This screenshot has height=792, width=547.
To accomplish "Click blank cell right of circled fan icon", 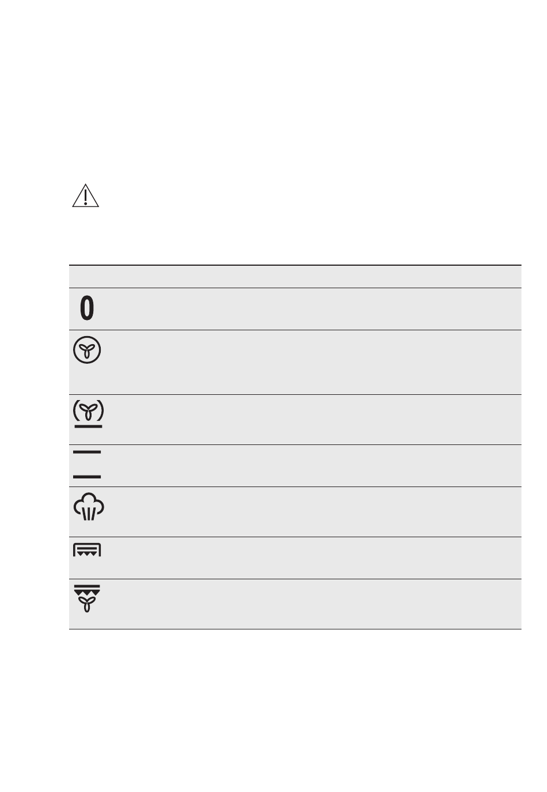I will point(311,362).
